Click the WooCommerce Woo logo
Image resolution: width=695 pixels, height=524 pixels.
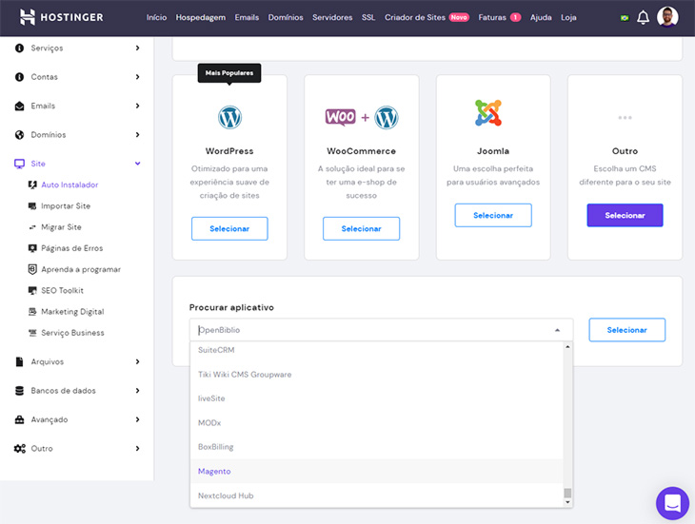click(x=341, y=117)
